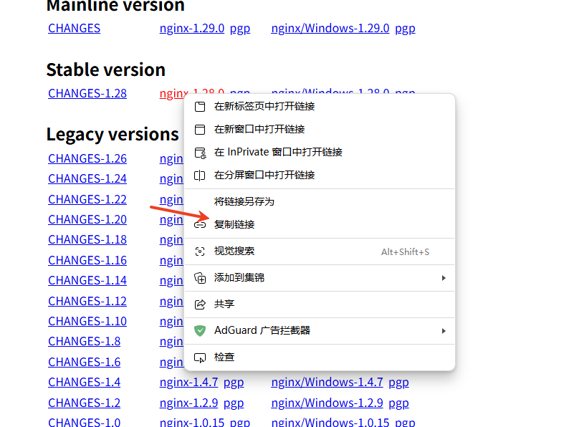Viewport: 569px width, 427px height.
Task: Open the CHANGES-1.14 link
Action: 87,280
